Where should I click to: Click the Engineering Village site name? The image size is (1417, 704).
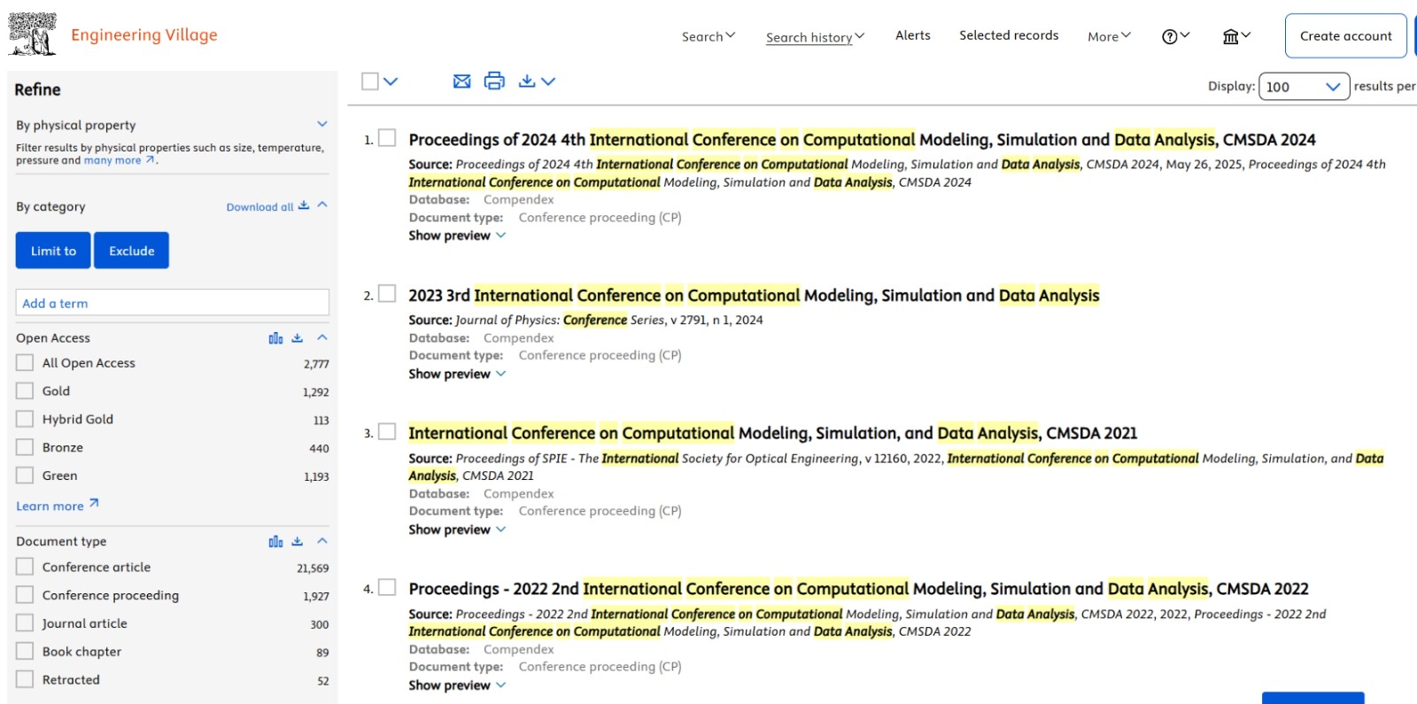144,35
